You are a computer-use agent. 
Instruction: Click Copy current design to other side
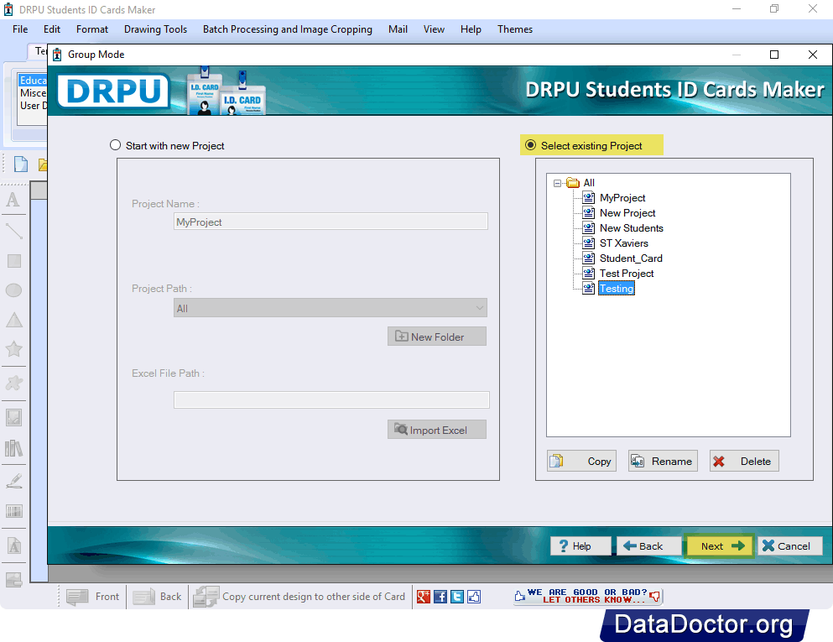click(299, 597)
